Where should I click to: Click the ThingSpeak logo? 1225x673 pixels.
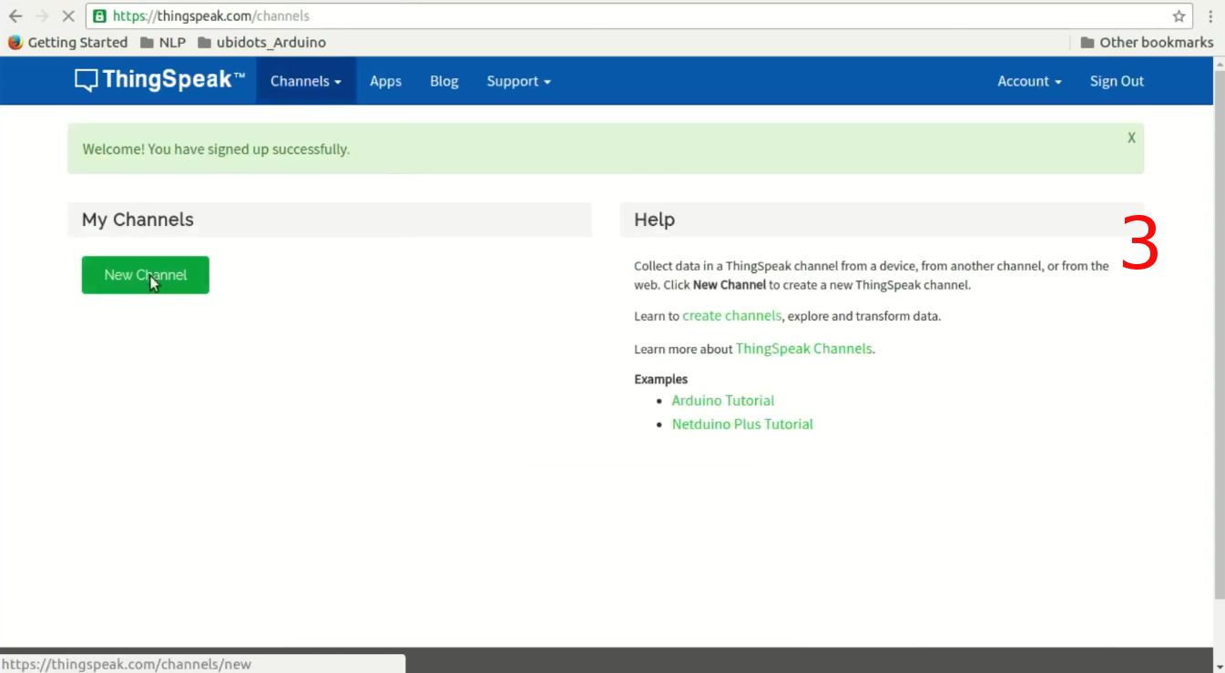click(x=160, y=80)
